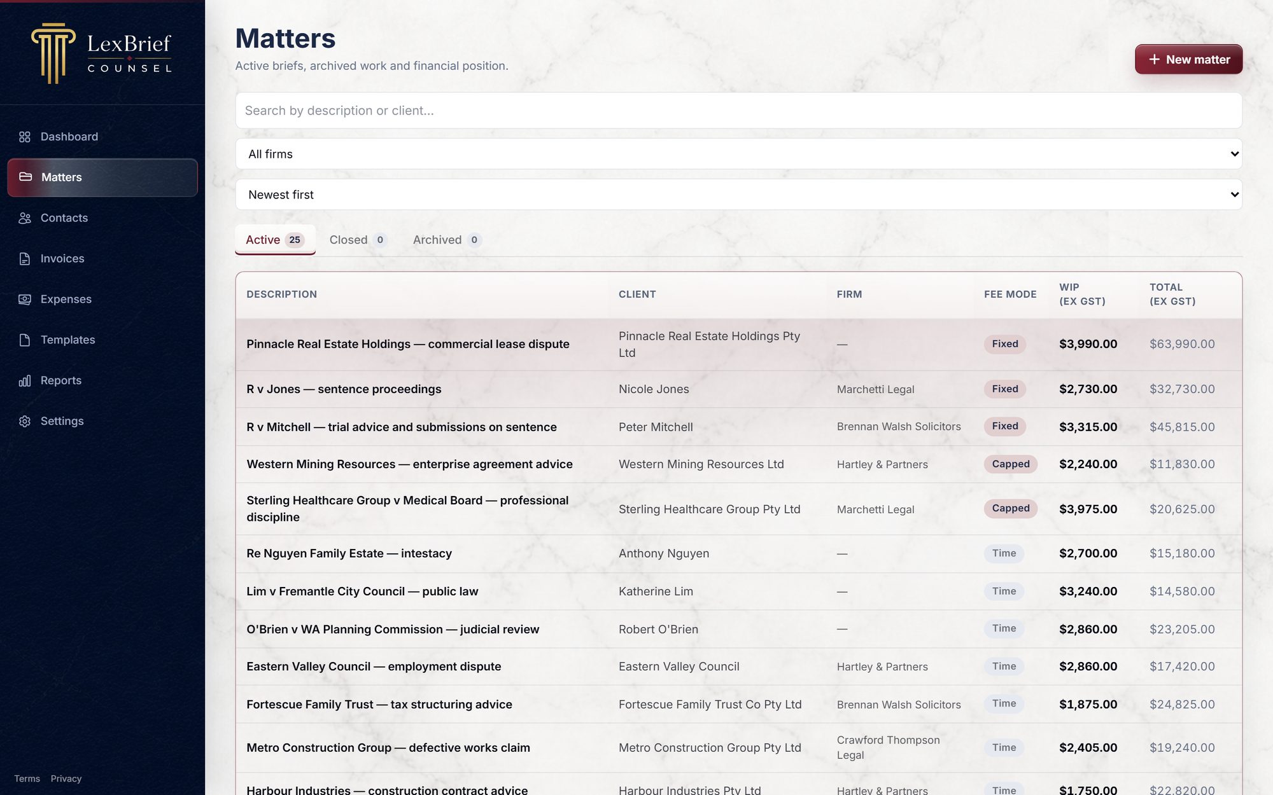
Task: Click the plus icon in New matter
Action: 1154,59
